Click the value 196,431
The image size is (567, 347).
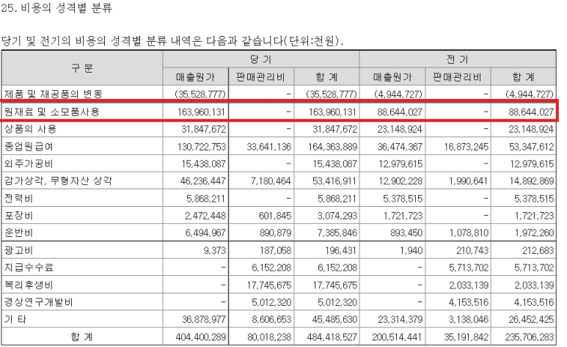tap(340, 250)
